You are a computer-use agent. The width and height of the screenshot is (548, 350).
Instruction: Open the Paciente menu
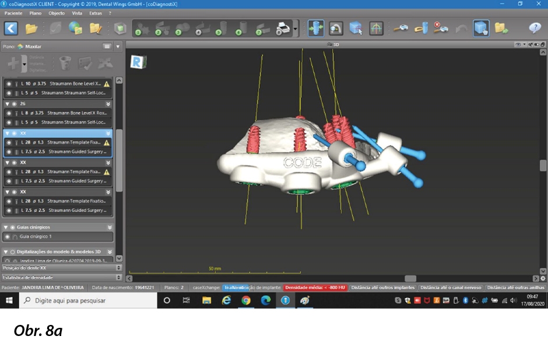(x=13, y=13)
